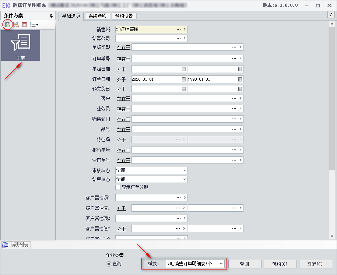Open calendar for 订单日期 end date

click(x=240, y=79)
